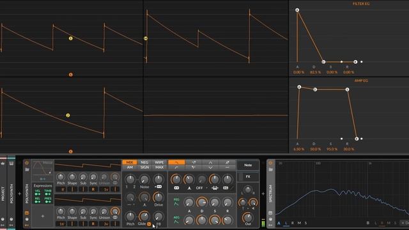Enable spectrum source A channel S

tap(305, 223)
